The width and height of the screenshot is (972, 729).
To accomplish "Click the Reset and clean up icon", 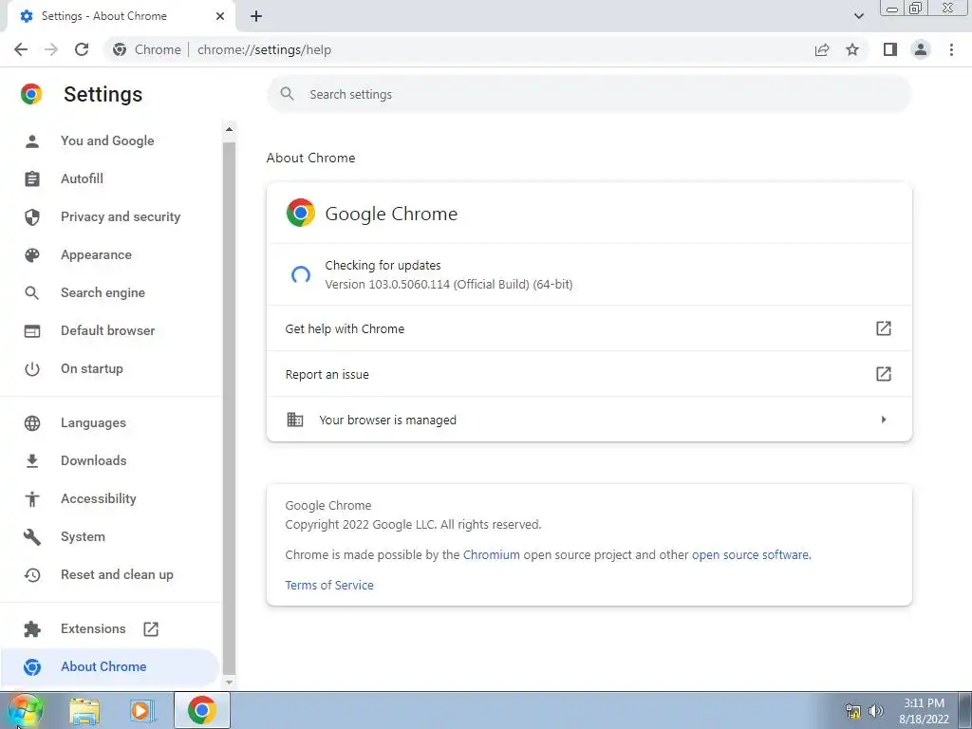I will point(31,574).
